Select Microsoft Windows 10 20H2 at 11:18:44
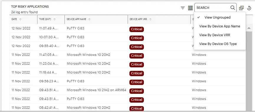The height and width of the screenshot is (112, 255). 88,72
